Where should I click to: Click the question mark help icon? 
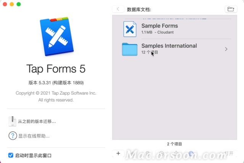pyautogui.click(x=13, y=136)
